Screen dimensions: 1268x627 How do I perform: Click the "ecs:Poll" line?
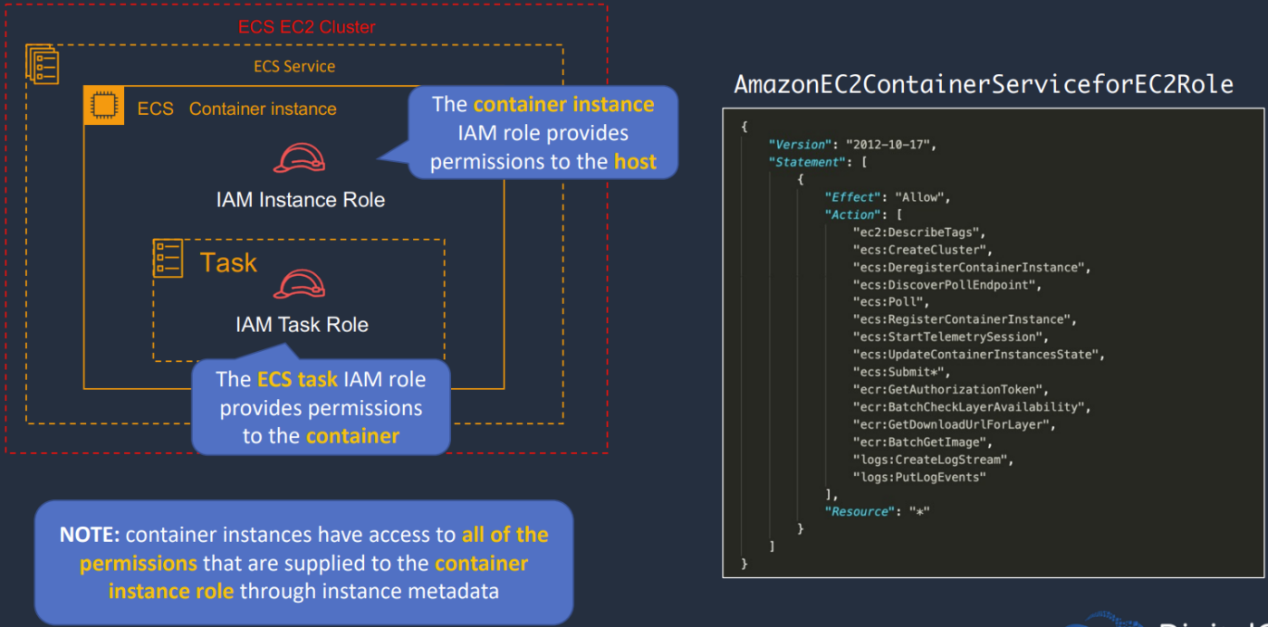click(x=890, y=302)
